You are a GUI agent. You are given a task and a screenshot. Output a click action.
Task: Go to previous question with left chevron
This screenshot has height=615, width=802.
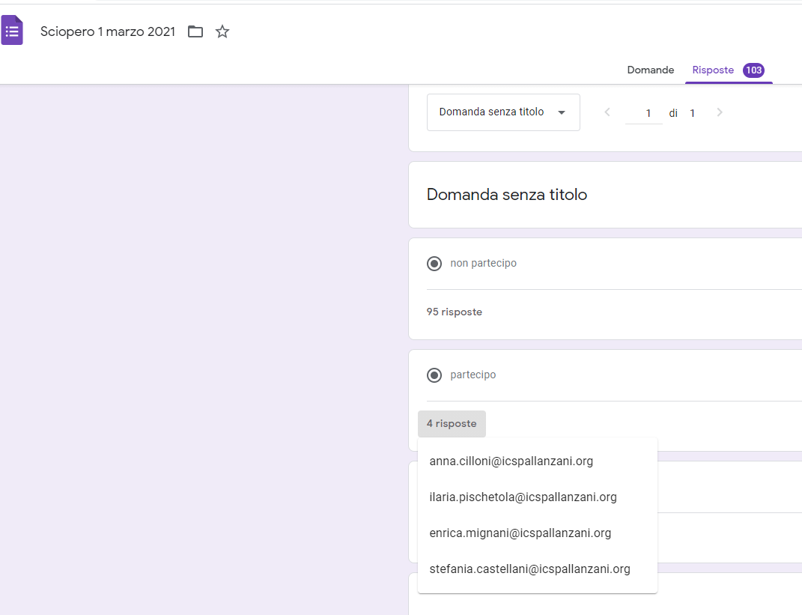point(607,112)
